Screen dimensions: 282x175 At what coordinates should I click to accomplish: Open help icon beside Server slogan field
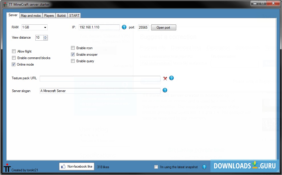point(165,90)
